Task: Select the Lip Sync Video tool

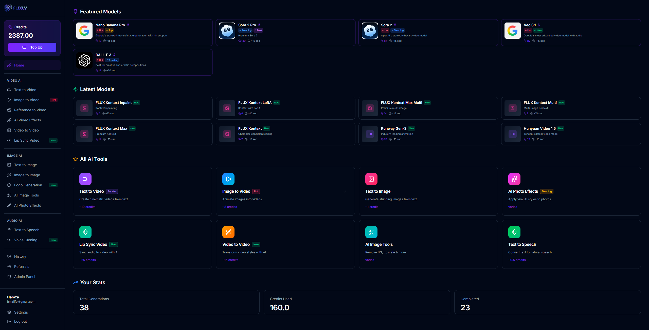Action: pyautogui.click(x=26, y=140)
